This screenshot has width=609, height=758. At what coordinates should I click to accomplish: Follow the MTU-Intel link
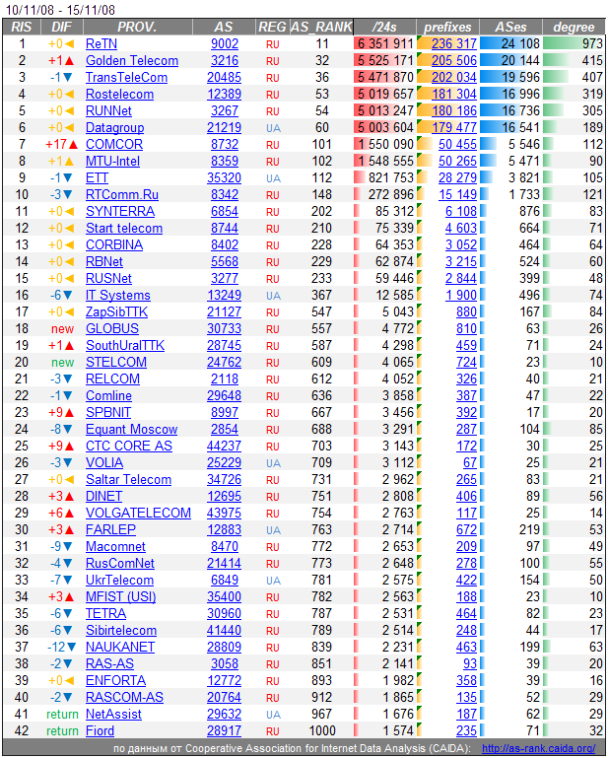tap(112, 162)
